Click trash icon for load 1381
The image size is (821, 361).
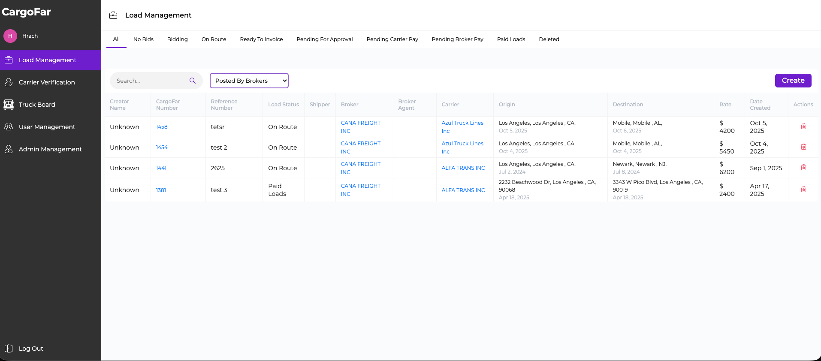point(803,190)
